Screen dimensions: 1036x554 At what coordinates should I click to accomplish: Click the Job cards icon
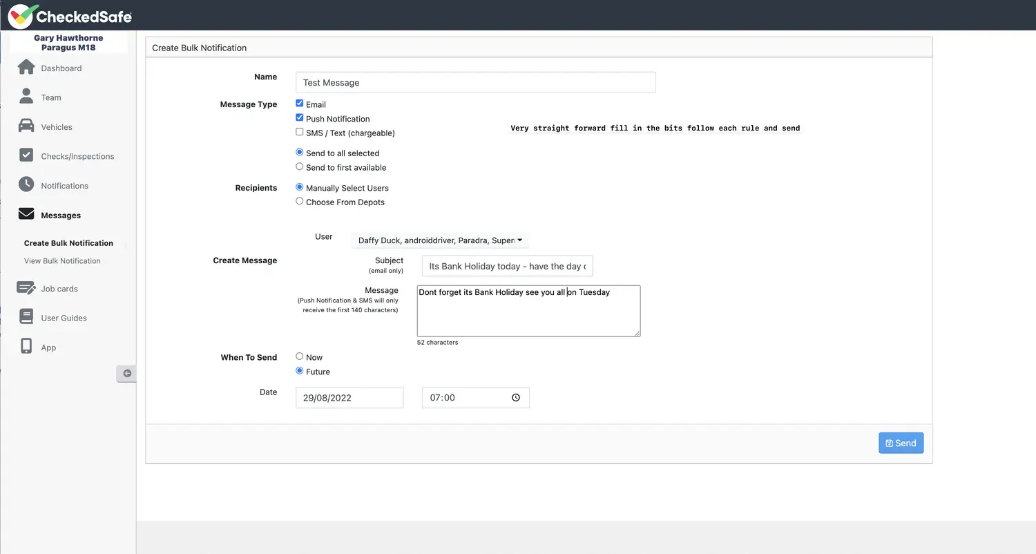pyautogui.click(x=26, y=288)
